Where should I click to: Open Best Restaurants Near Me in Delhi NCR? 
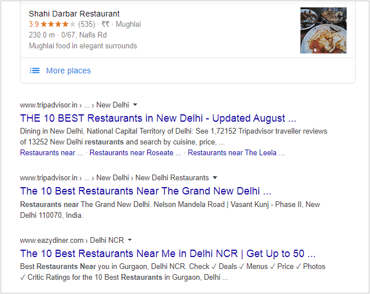click(x=168, y=254)
